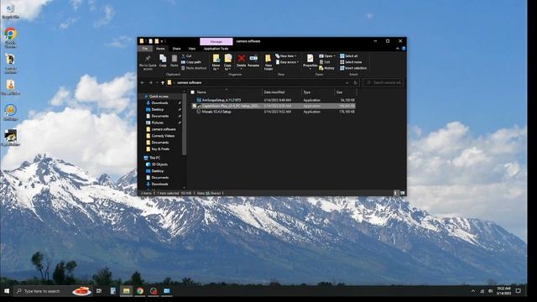Open the Windows Start menu
The height and width of the screenshot is (302, 537).
[7, 291]
